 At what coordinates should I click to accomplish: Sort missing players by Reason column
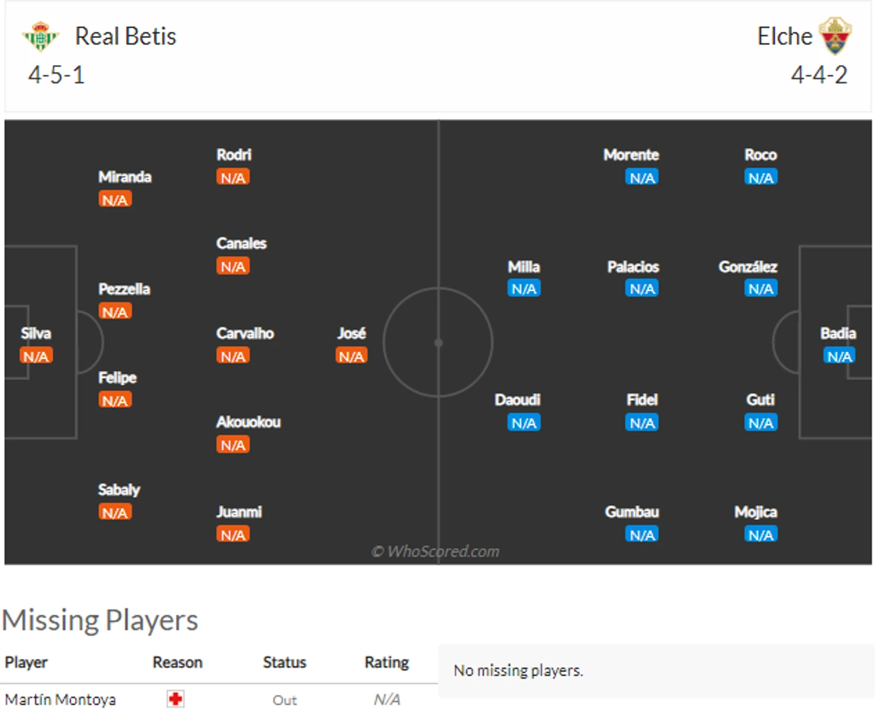(177, 662)
